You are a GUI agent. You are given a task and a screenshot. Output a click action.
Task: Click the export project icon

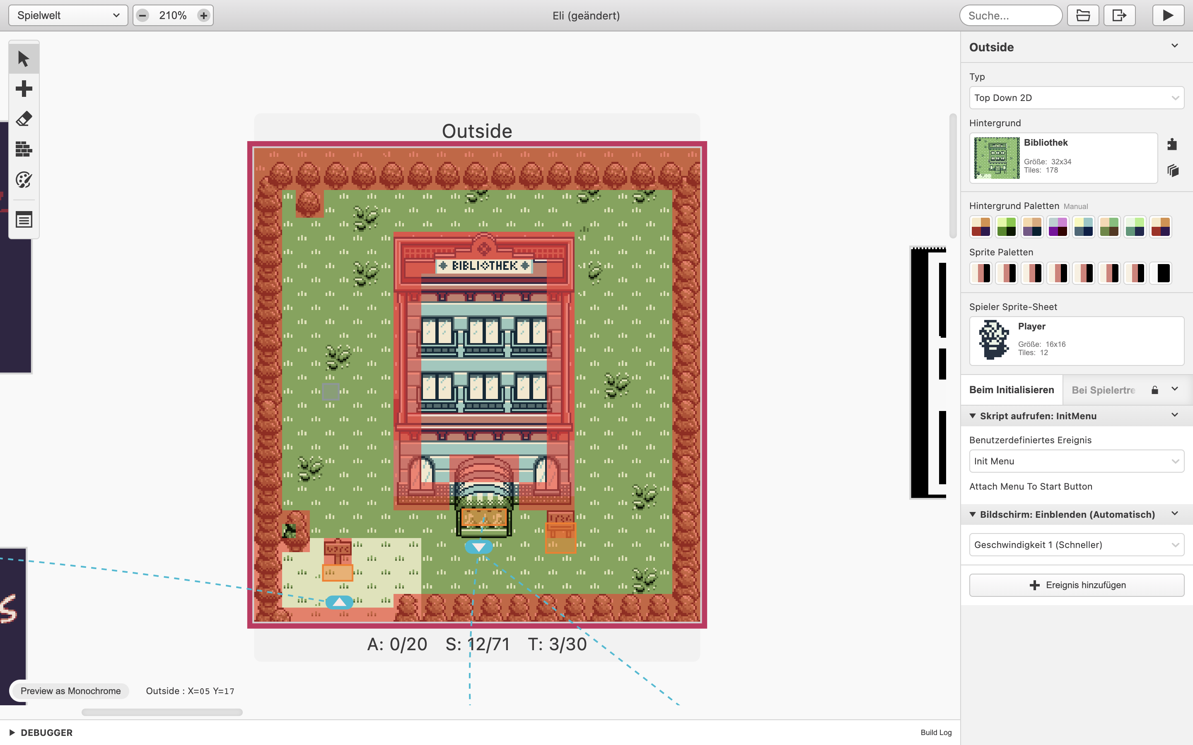(1119, 15)
